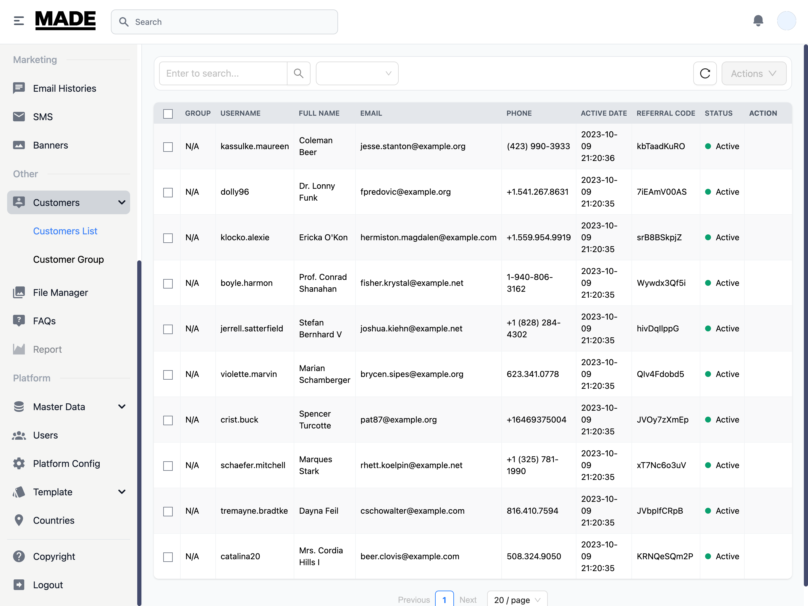Toggle the hamburger sidebar menu icon

[19, 21]
